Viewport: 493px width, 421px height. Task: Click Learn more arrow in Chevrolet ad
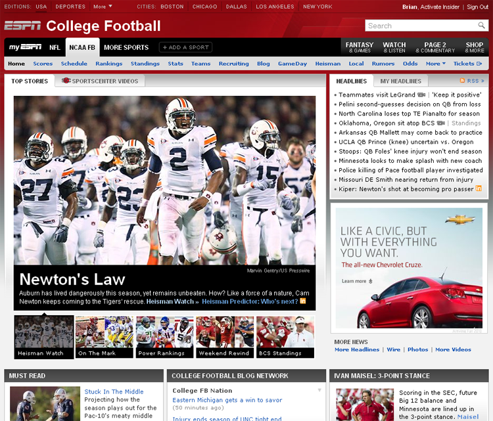371,281
